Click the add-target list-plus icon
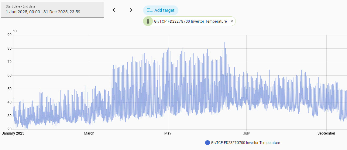 [x=149, y=10]
